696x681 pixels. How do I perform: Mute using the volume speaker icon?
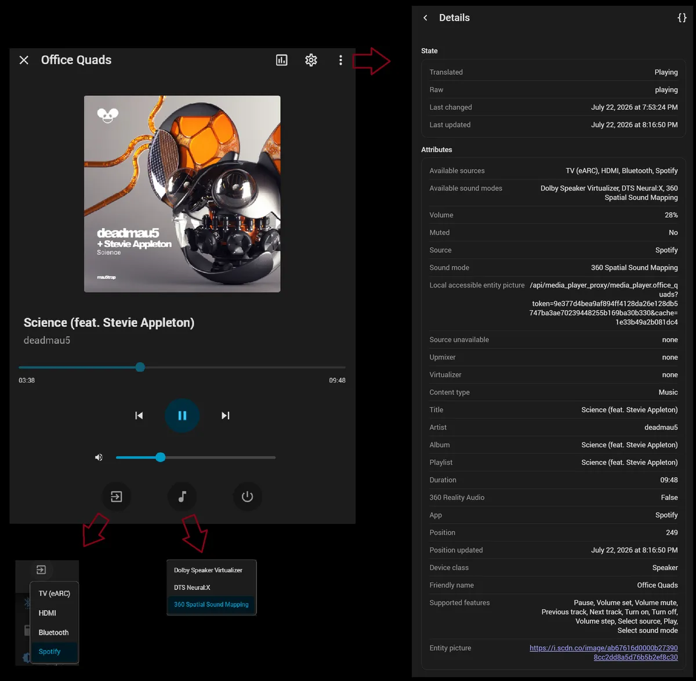pos(99,457)
